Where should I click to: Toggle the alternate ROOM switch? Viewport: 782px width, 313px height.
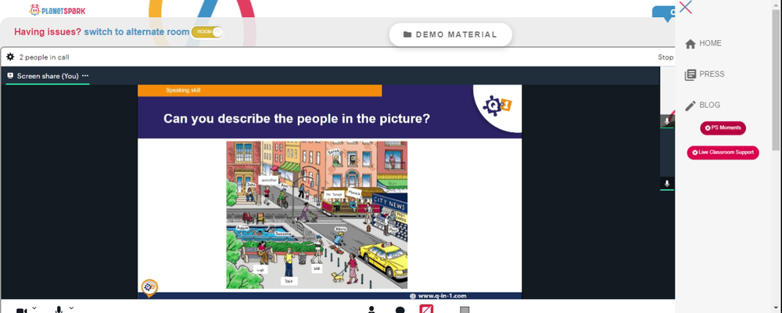[x=207, y=32]
